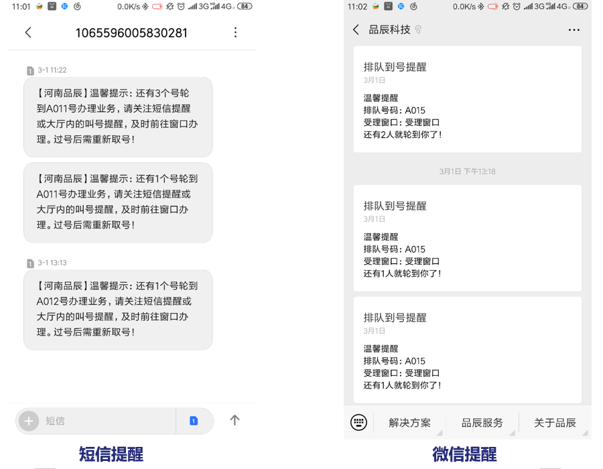Viewport: 603px width, 469px height.
Task: Go back from the SMS conversation
Action: 28,32
